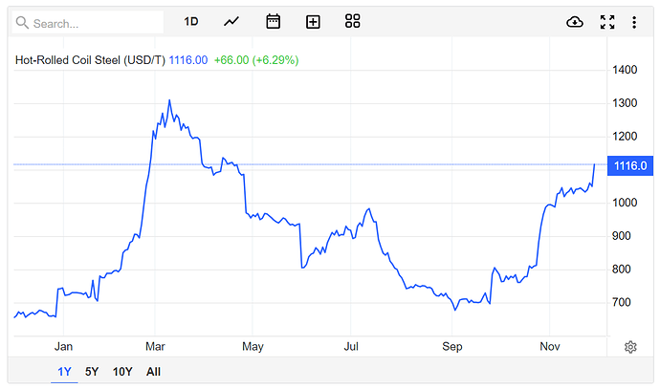Image resolution: width=660 pixels, height=389 pixels.
Task: Open the three-dot more options menu
Action: pos(632,22)
